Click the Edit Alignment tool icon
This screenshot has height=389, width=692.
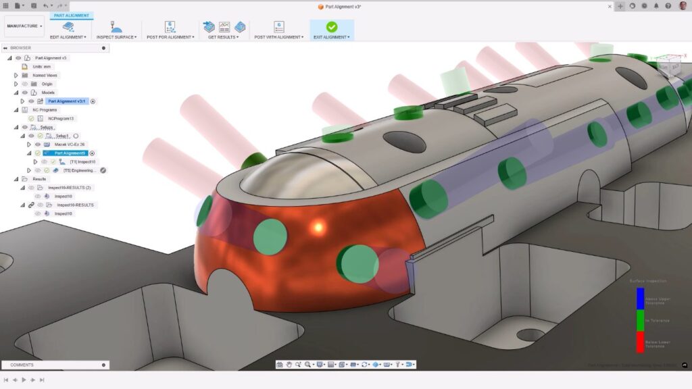click(68, 27)
